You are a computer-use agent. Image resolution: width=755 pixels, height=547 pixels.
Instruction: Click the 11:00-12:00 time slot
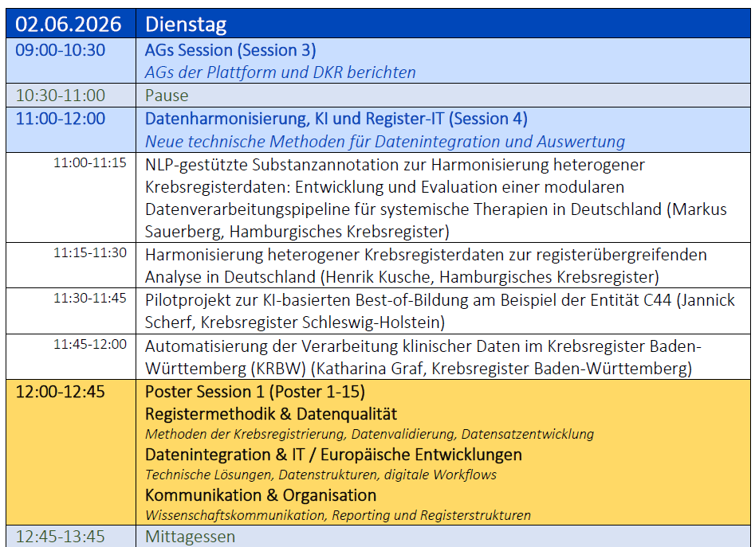(x=61, y=119)
